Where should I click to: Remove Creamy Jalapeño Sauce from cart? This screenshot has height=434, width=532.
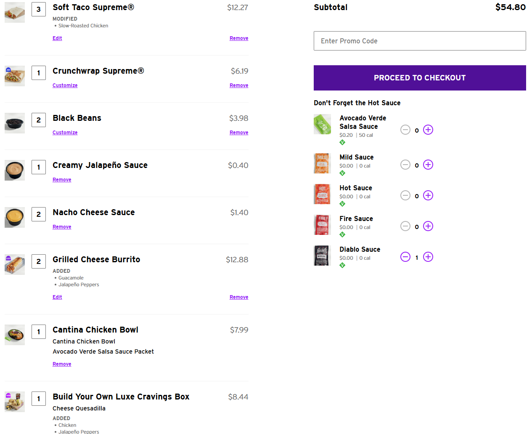pyautogui.click(x=62, y=180)
